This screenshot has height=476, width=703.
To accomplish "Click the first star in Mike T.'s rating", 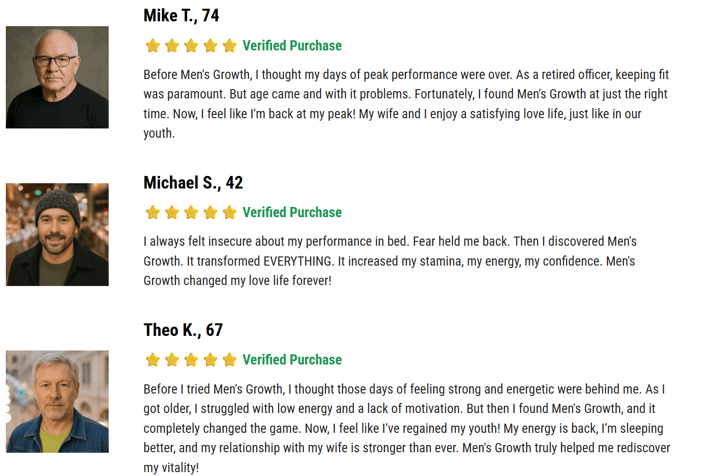I will click(153, 46).
